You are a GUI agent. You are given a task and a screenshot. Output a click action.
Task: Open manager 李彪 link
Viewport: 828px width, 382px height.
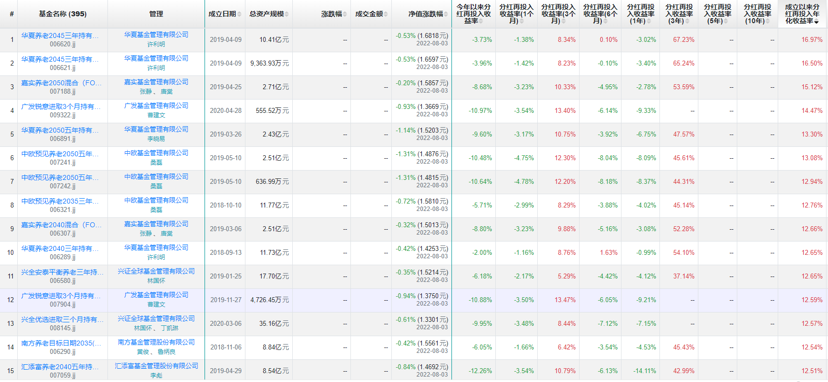(156, 376)
